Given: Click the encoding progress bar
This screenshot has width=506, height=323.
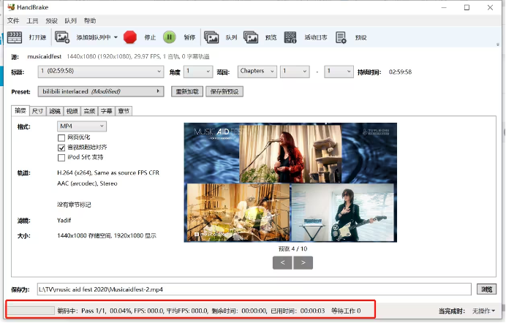Looking at the screenshot, I should pos(30,311).
